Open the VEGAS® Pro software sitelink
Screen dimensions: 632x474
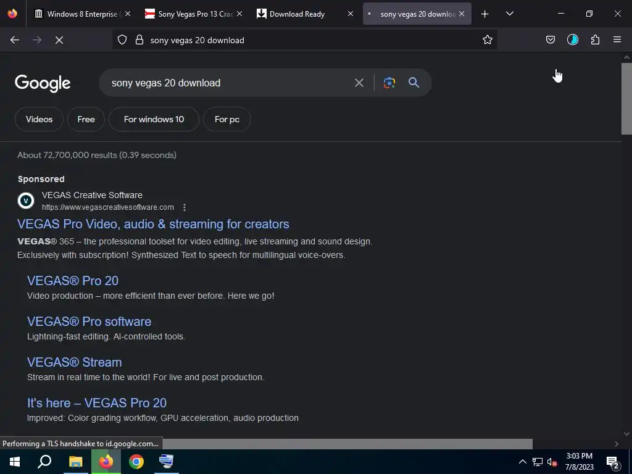pos(89,321)
